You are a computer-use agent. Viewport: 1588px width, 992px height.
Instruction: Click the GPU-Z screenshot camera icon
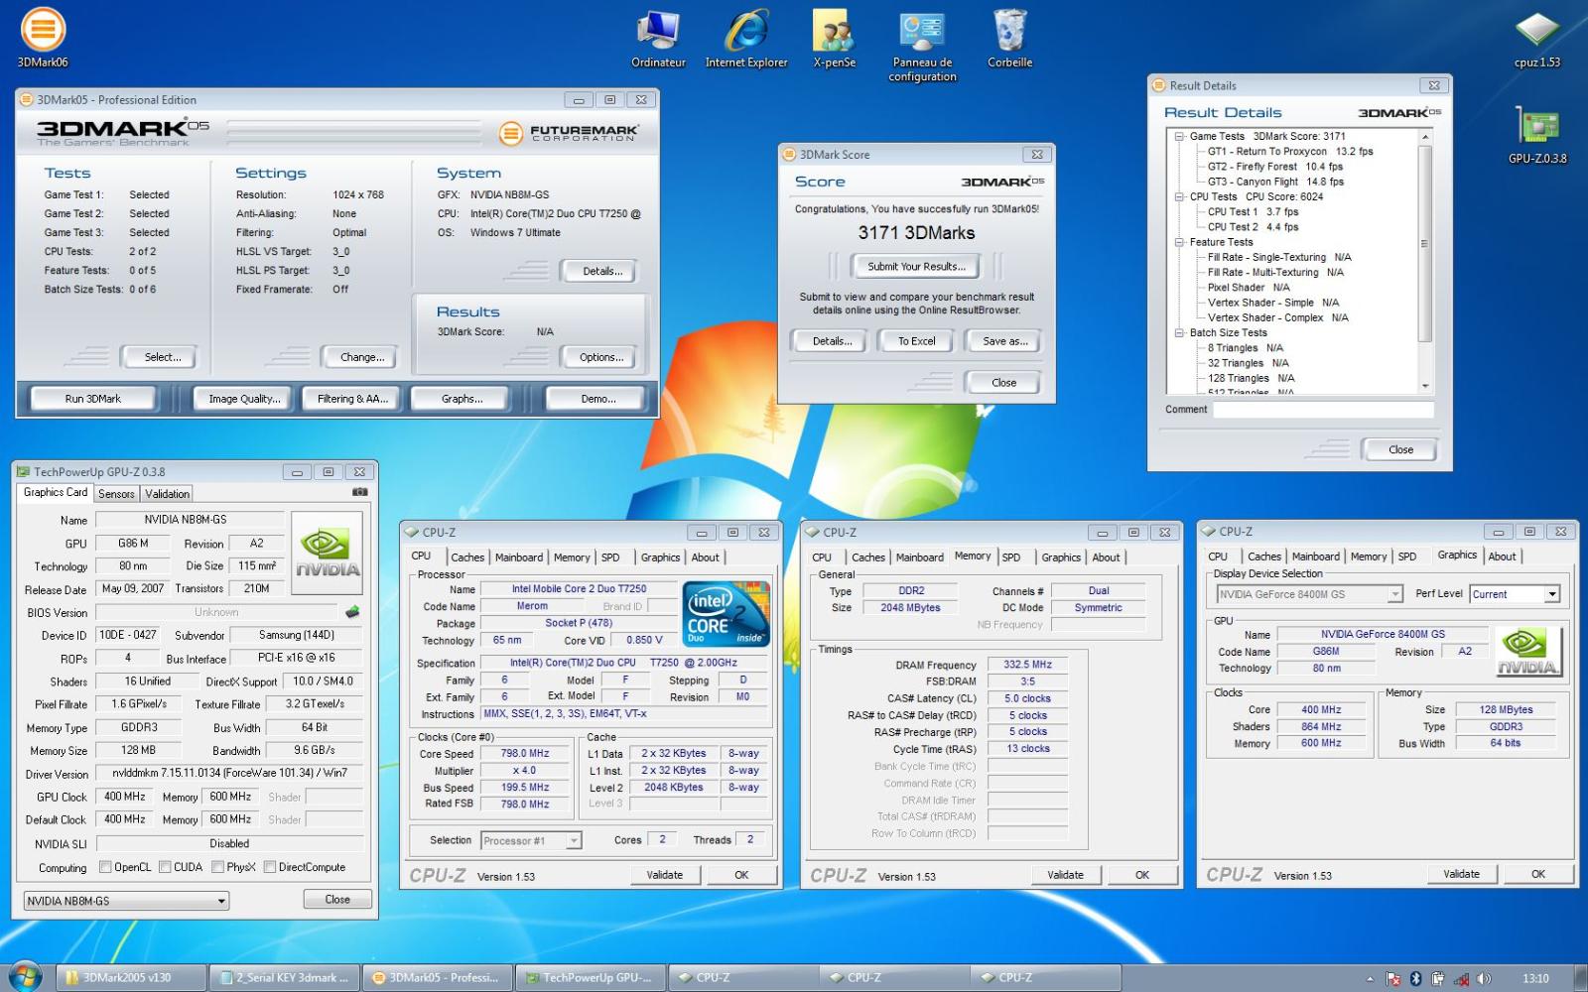click(x=359, y=492)
